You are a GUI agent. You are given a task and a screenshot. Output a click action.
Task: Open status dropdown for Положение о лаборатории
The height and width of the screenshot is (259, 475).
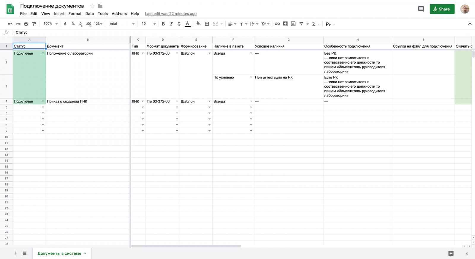(43, 53)
